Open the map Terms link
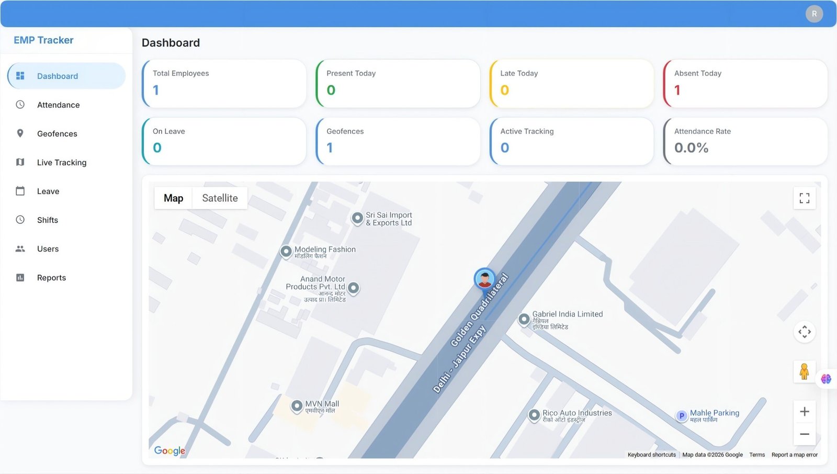837x474 pixels. (756, 455)
